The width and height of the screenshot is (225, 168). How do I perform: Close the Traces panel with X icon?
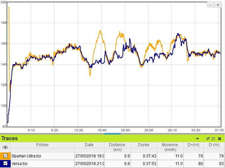tap(219, 139)
